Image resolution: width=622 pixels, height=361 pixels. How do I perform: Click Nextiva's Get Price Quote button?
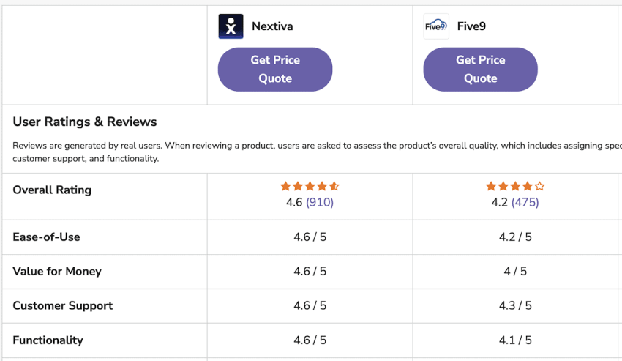pyautogui.click(x=275, y=70)
